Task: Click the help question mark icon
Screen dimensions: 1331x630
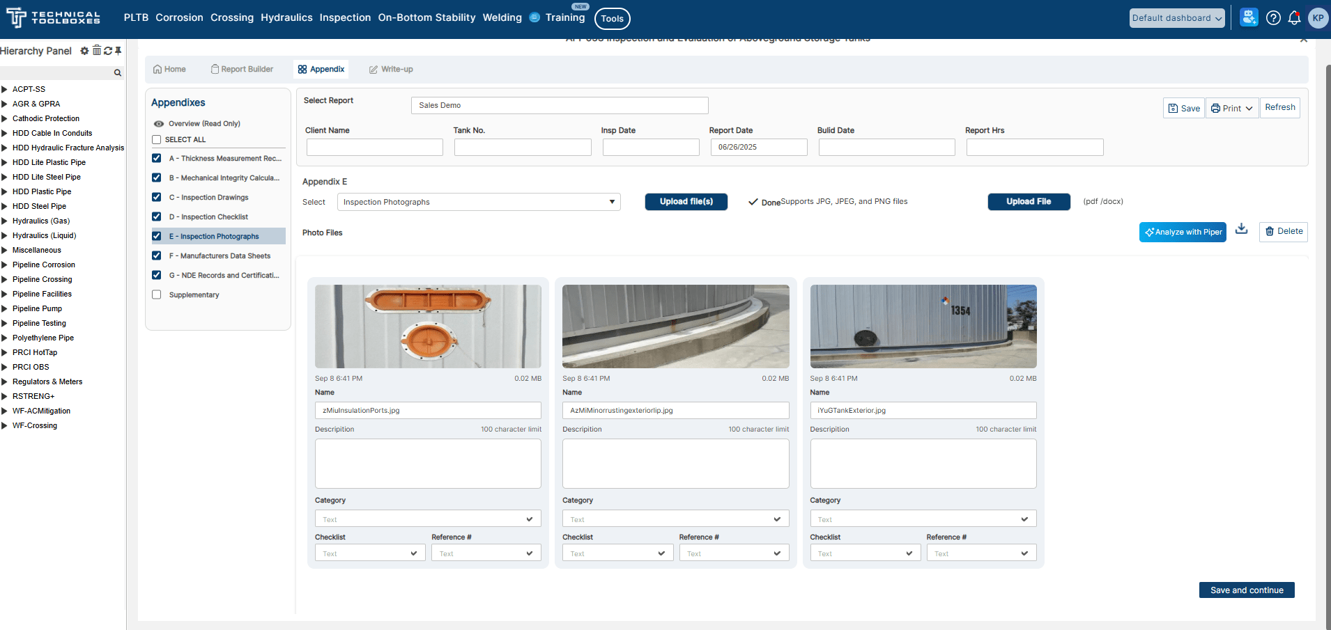Action: [x=1273, y=18]
